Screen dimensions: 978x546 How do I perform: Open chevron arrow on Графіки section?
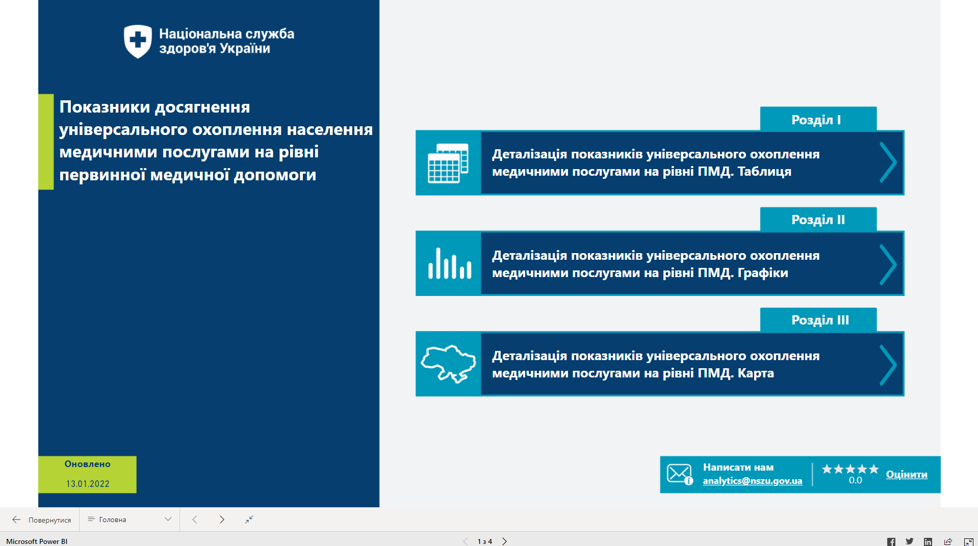pos(888,264)
